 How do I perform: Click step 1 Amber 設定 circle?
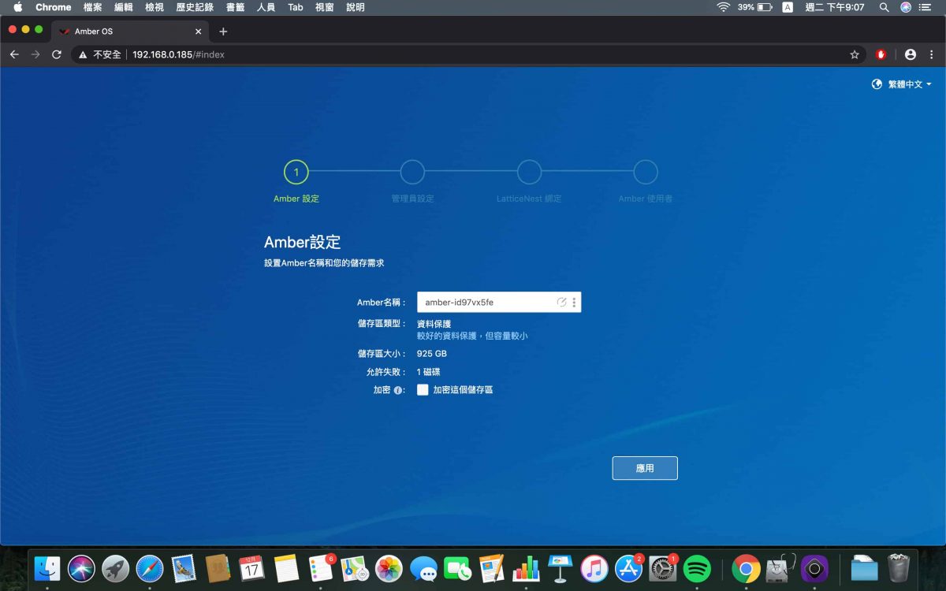(x=296, y=172)
